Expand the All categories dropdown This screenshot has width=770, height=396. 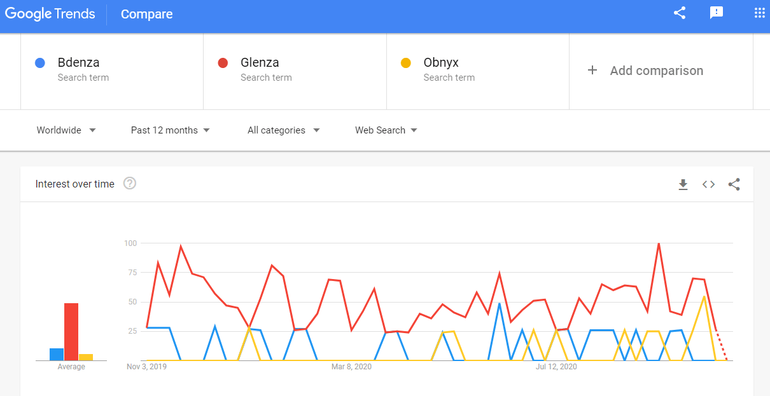click(x=284, y=130)
